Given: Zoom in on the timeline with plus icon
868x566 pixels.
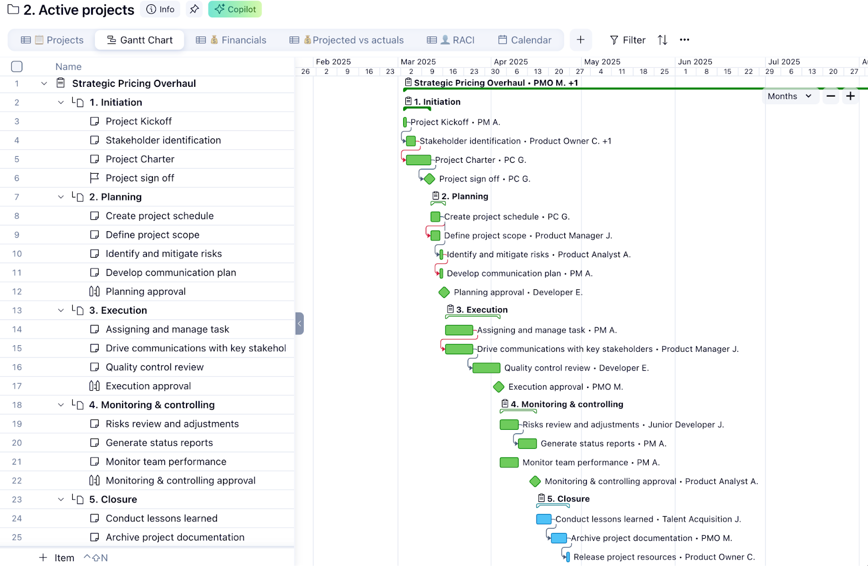Looking at the screenshot, I should coord(850,96).
